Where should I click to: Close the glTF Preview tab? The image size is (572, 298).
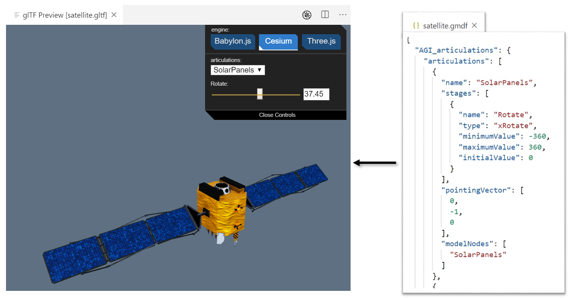pyautogui.click(x=114, y=15)
